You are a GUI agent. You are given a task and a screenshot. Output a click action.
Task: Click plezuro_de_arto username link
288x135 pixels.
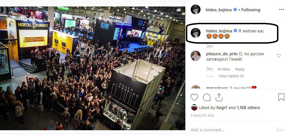[x=222, y=54]
